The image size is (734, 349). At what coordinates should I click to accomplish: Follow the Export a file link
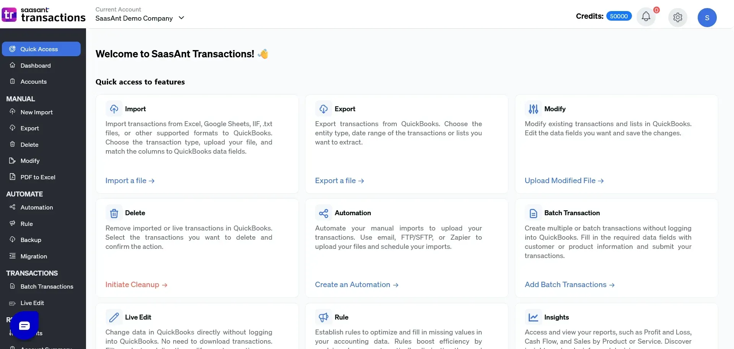339,180
